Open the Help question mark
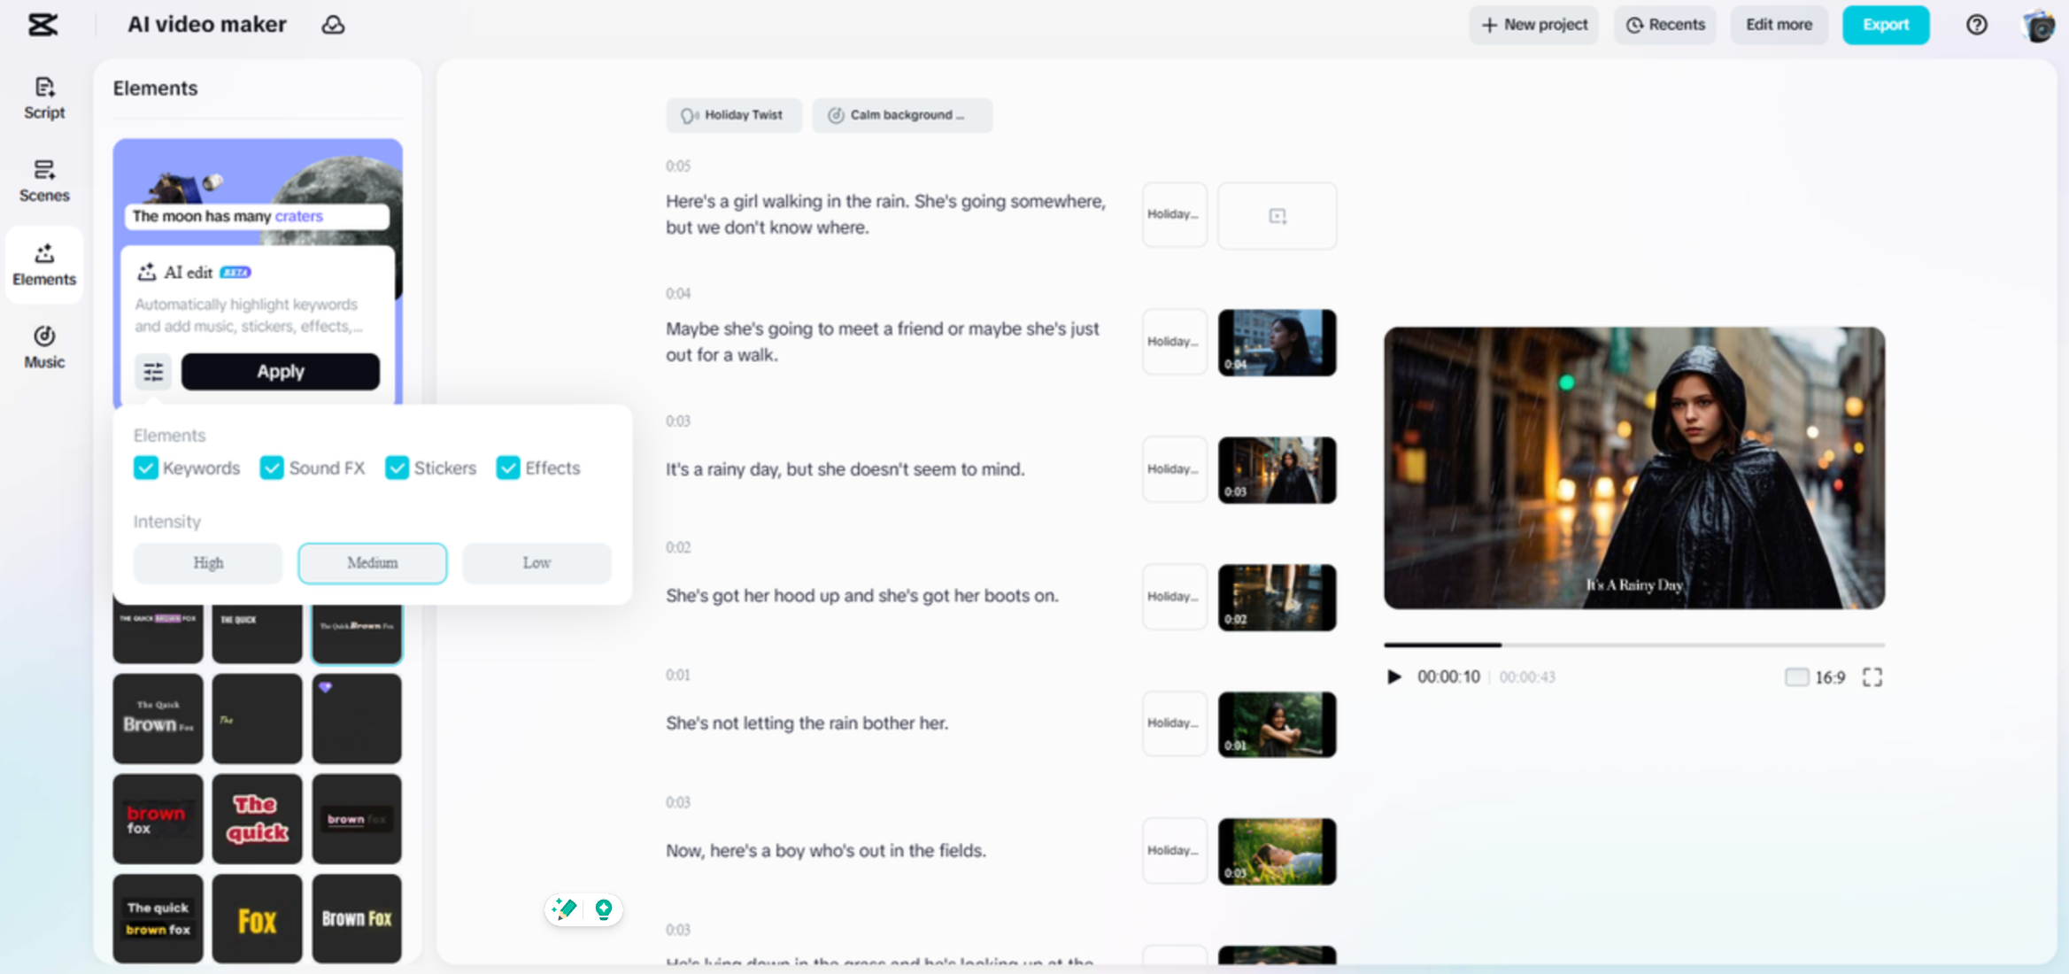 (1976, 25)
